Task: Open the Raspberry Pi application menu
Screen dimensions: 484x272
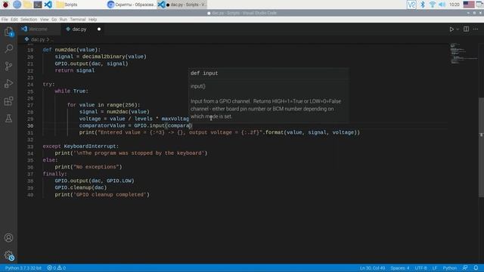Action: click(5, 5)
